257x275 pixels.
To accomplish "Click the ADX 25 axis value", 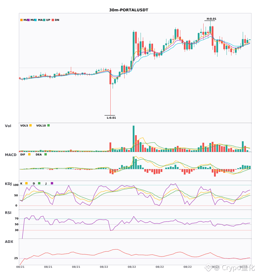I will tap(16, 258).
